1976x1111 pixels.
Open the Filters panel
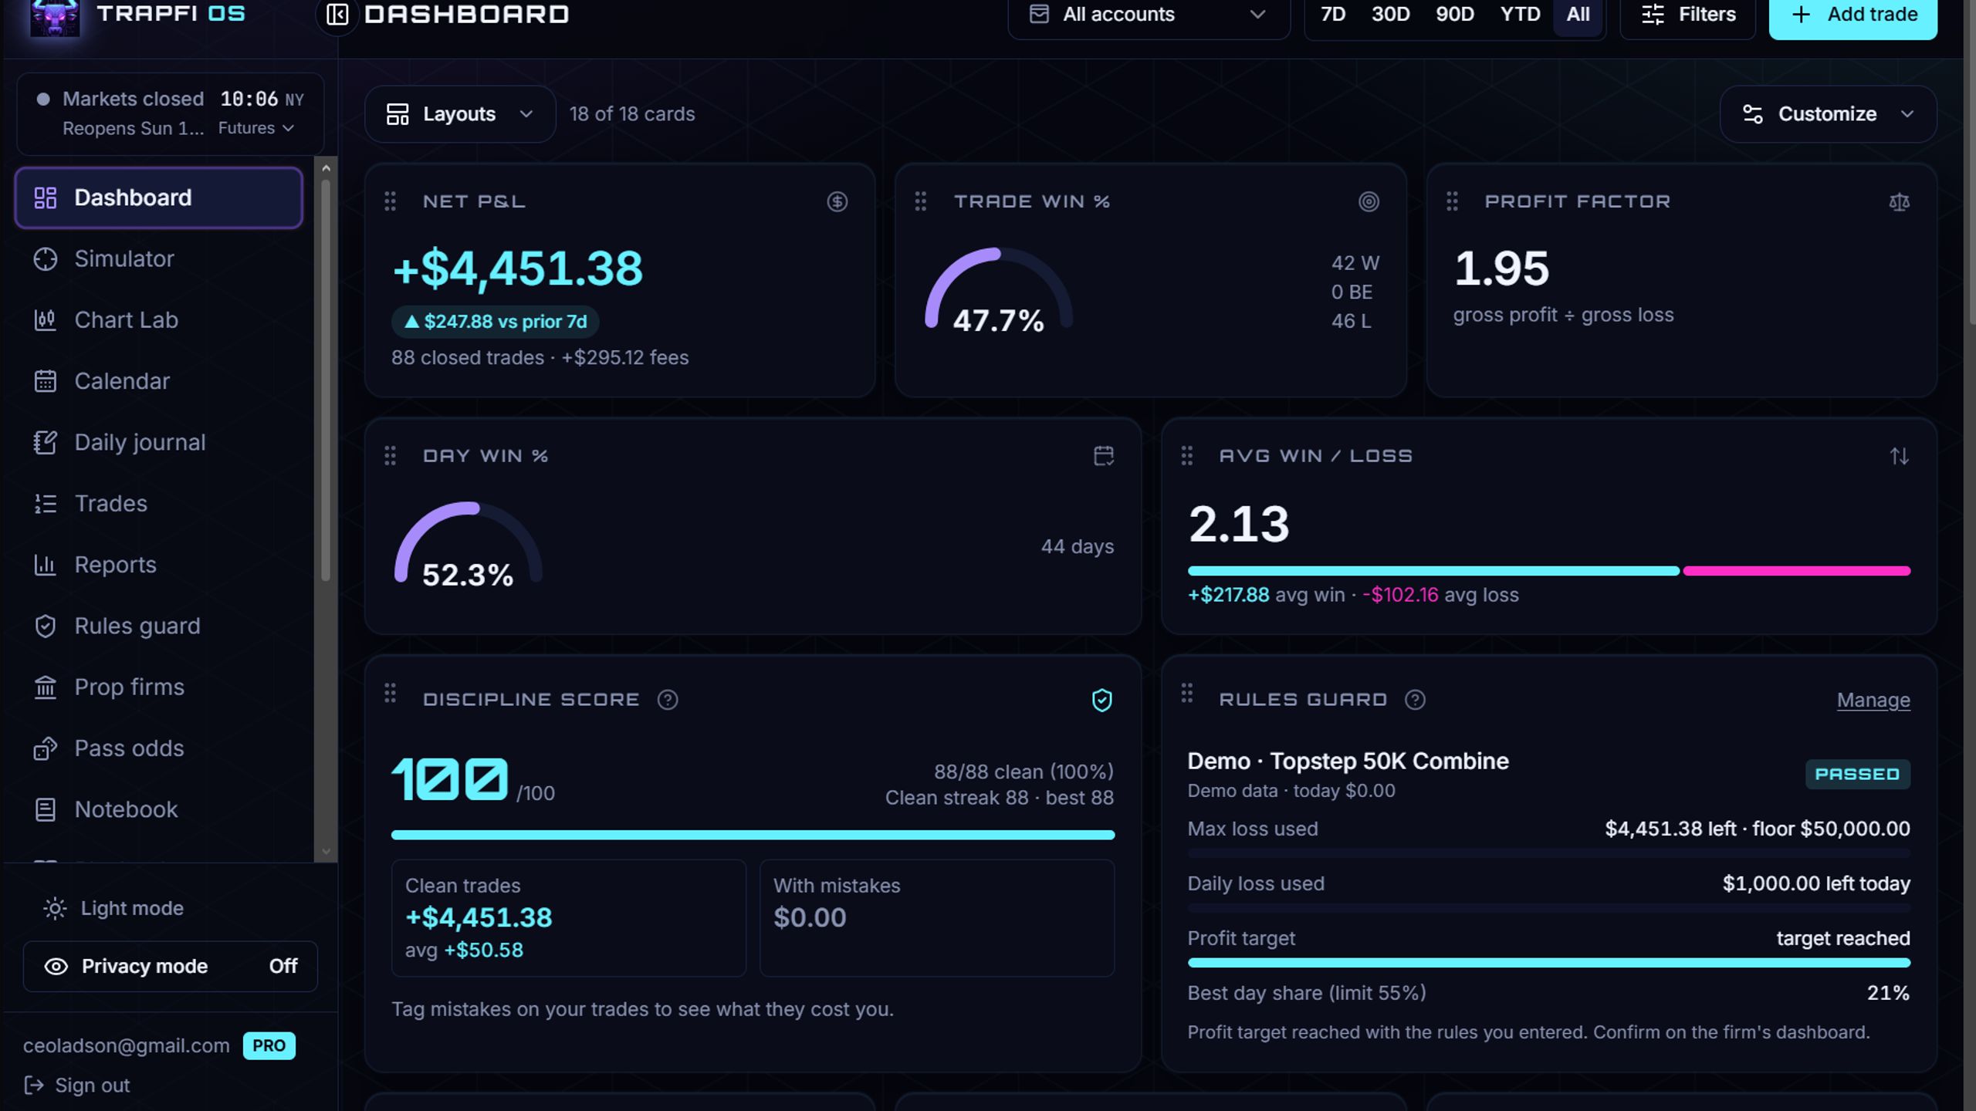coord(1687,15)
